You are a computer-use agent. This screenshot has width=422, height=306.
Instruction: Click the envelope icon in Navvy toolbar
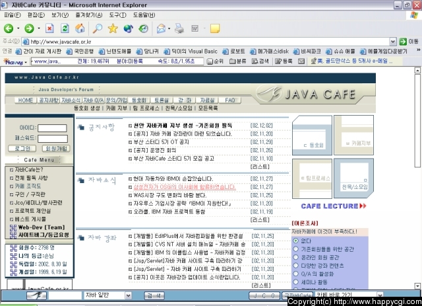coord(301,61)
